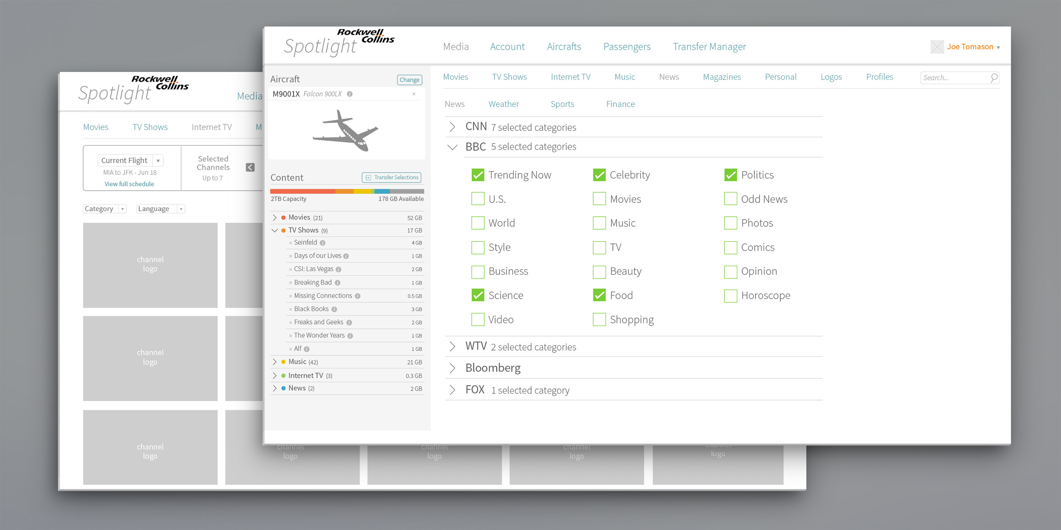This screenshot has height=530, width=1061.
Task: Remove Black Books using its x icon
Action: 290,309
